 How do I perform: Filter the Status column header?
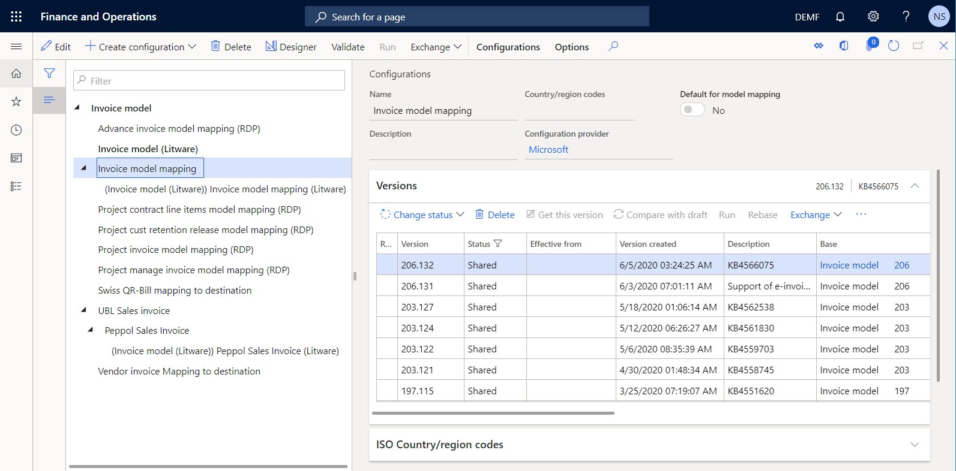coord(498,244)
